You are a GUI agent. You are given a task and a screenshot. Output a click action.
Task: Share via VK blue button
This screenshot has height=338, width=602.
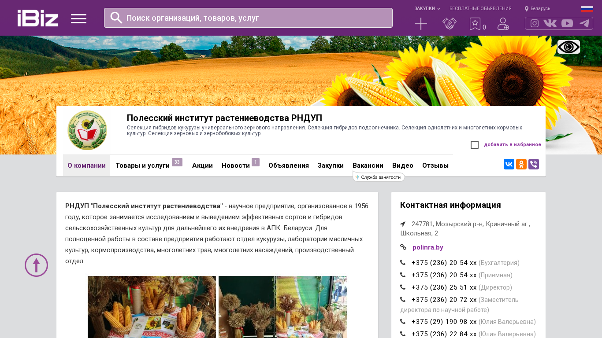tap(509, 164)
